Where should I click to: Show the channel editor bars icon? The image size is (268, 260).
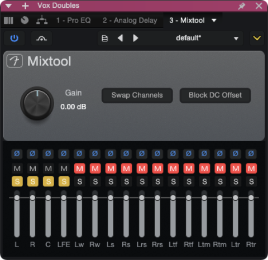tap(8, 20)
